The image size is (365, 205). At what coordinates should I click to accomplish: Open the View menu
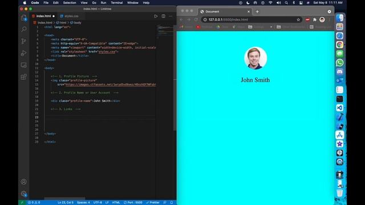point(84,3)
